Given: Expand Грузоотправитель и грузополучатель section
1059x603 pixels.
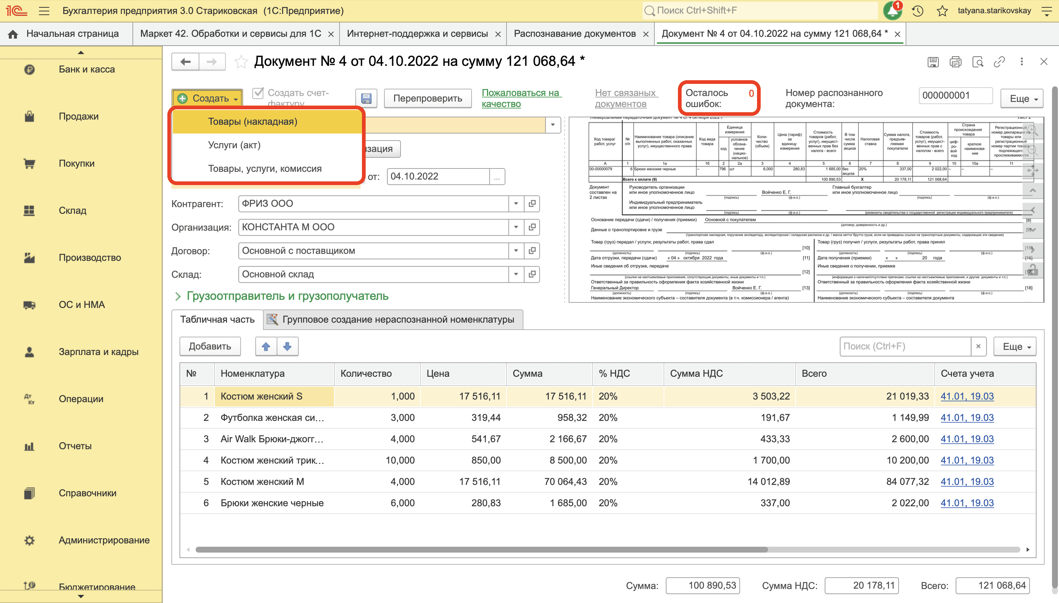Looking at the screenshot, I should tap(281, 296).
